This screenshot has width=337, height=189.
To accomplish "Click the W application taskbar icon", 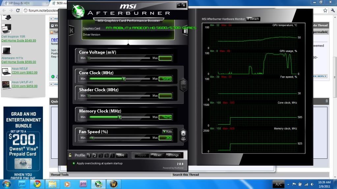I will [x=113, y=184].
